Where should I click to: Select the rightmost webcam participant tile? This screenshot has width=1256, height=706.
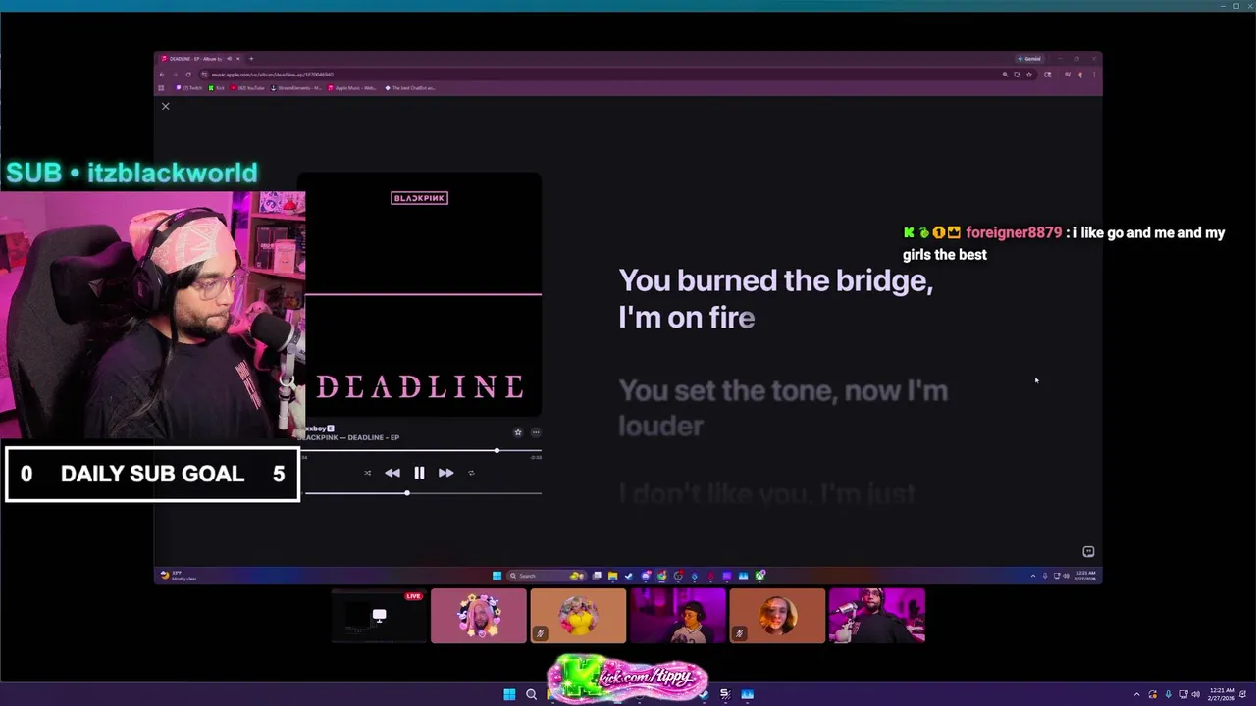click(x=877, y=616)
